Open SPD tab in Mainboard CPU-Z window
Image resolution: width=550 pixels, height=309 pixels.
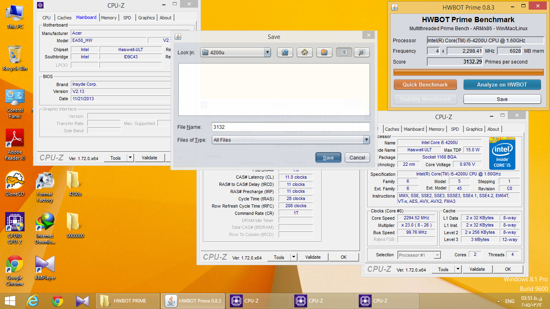[127, 18]
